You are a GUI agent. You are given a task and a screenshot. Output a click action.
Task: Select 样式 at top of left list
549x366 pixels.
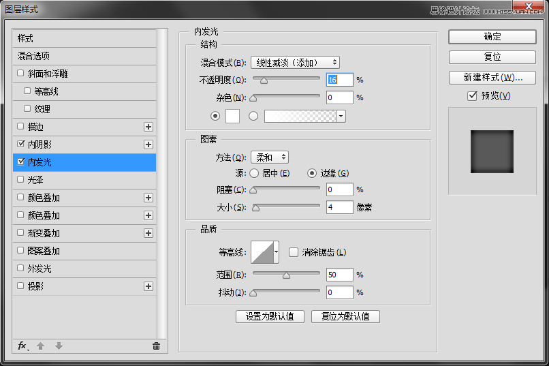coord(25,38)
